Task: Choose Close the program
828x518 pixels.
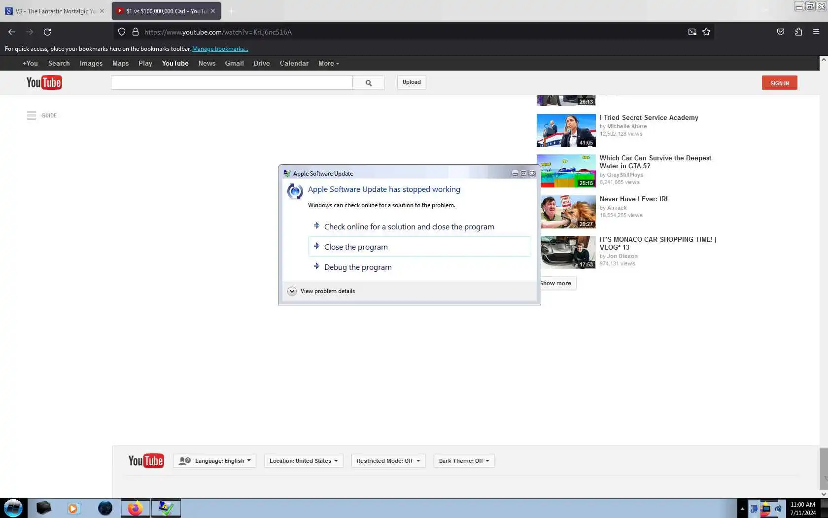Action: click(x=420, y=247)
